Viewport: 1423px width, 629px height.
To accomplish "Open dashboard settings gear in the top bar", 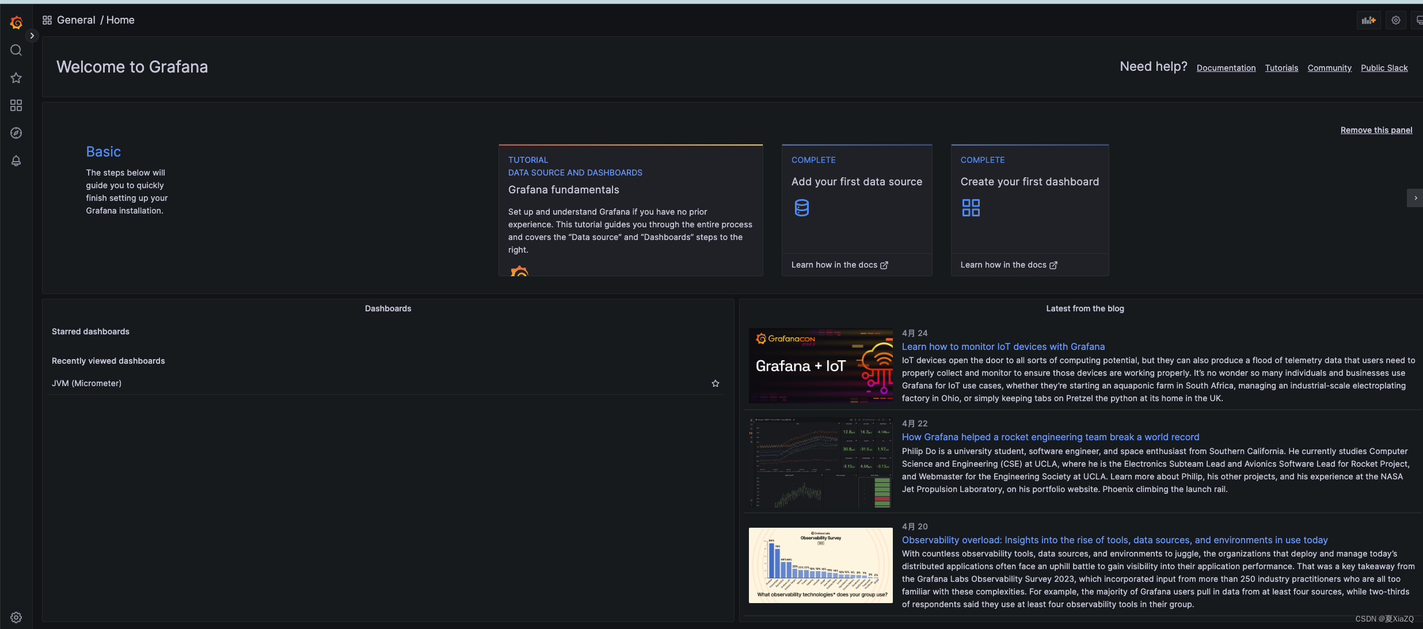I will pos(1396,20).
